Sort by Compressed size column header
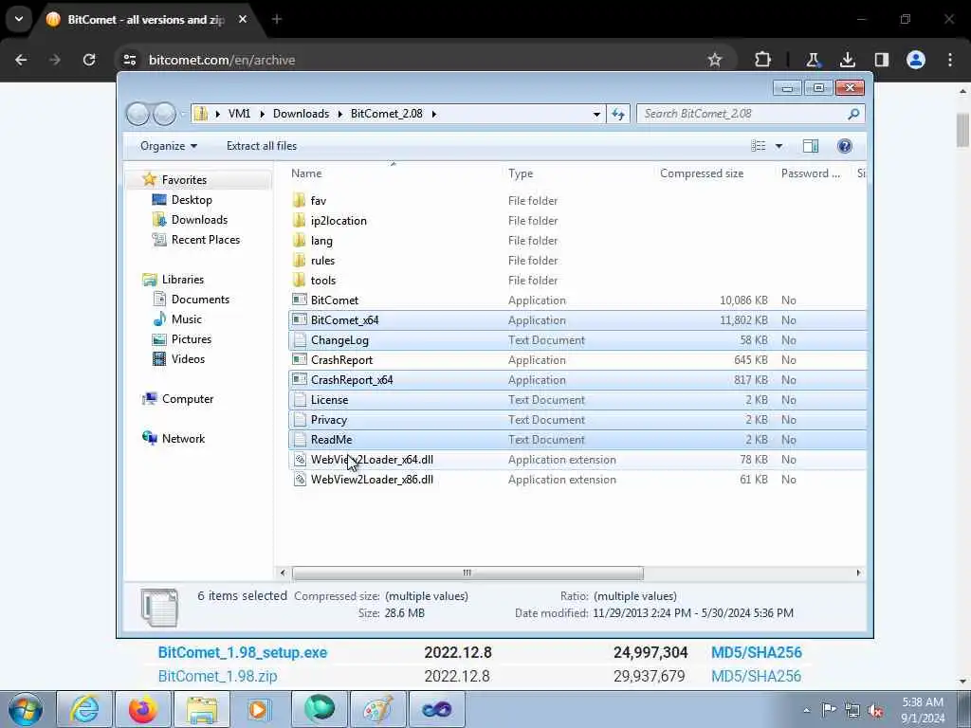Image resolution: width=971 pixels, height=728 pixels. (702, 173)
